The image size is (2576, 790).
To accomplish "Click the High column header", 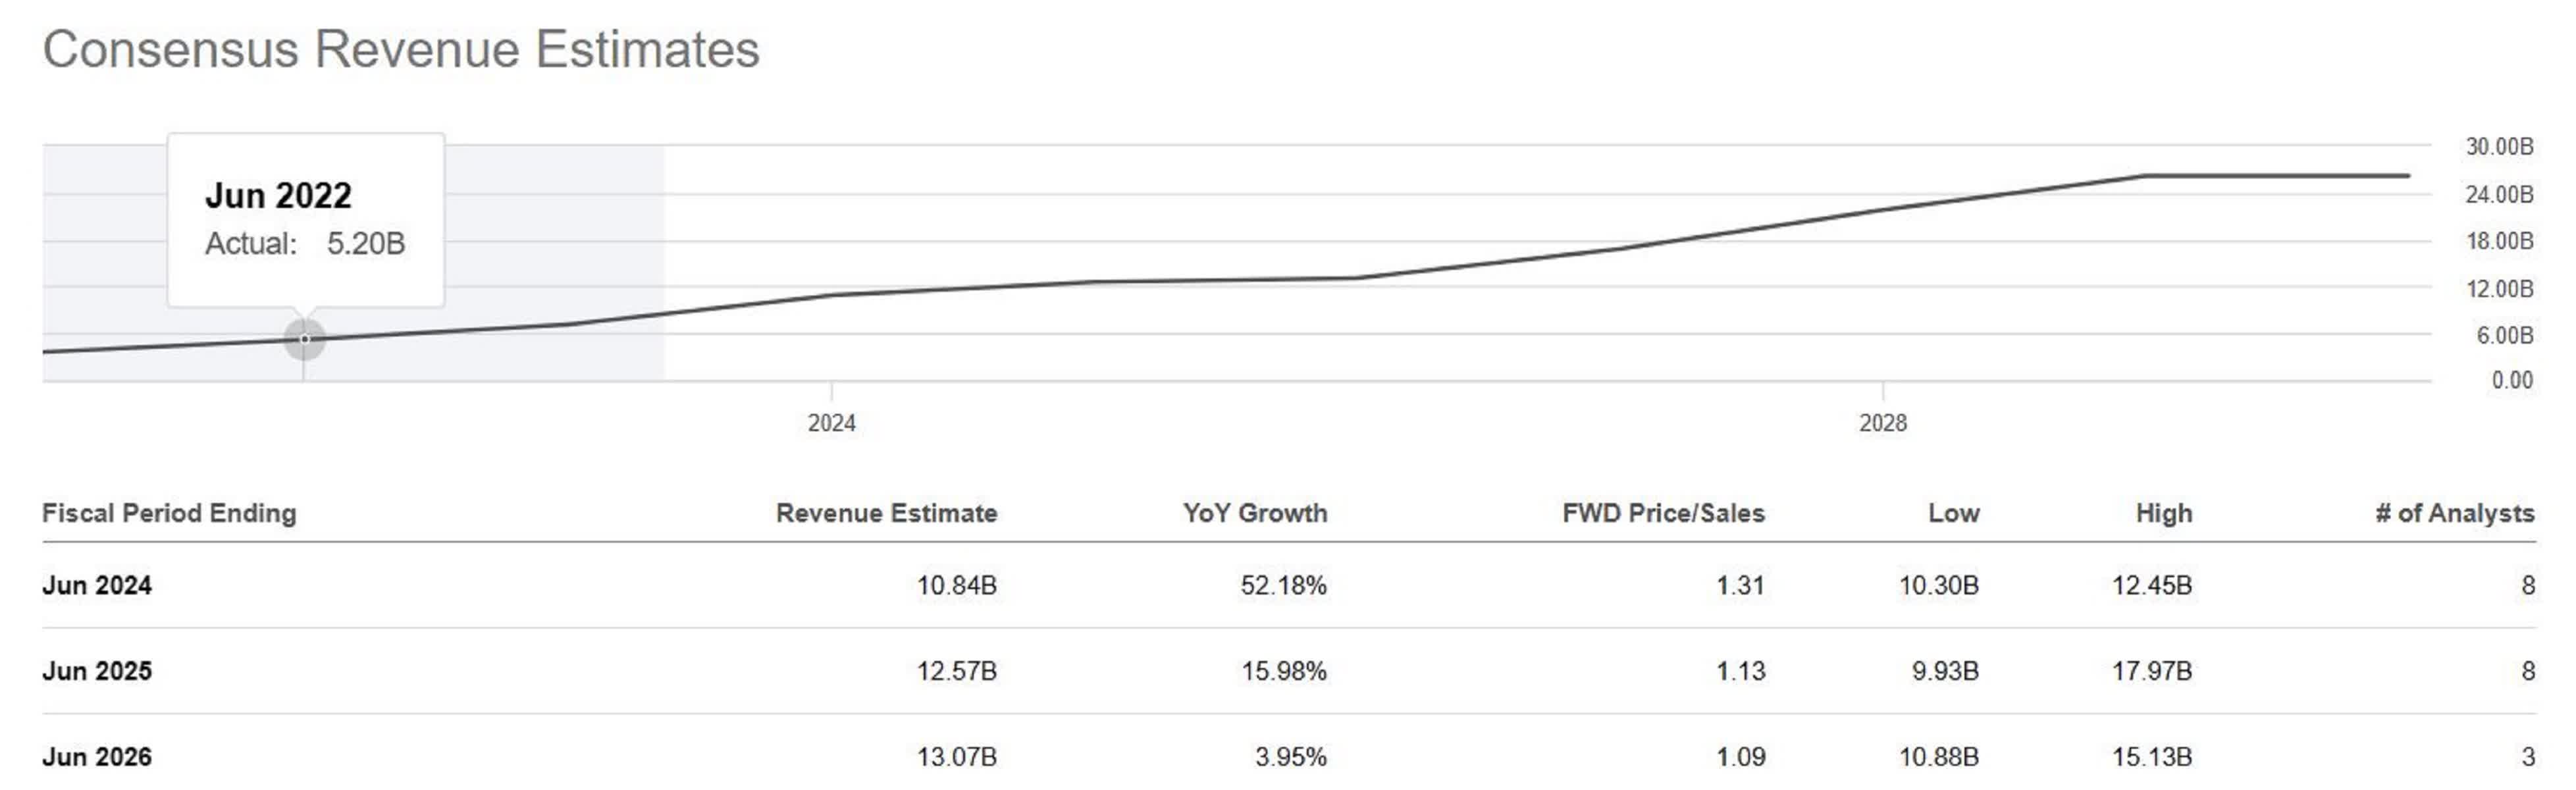I will click(2163, 513).
